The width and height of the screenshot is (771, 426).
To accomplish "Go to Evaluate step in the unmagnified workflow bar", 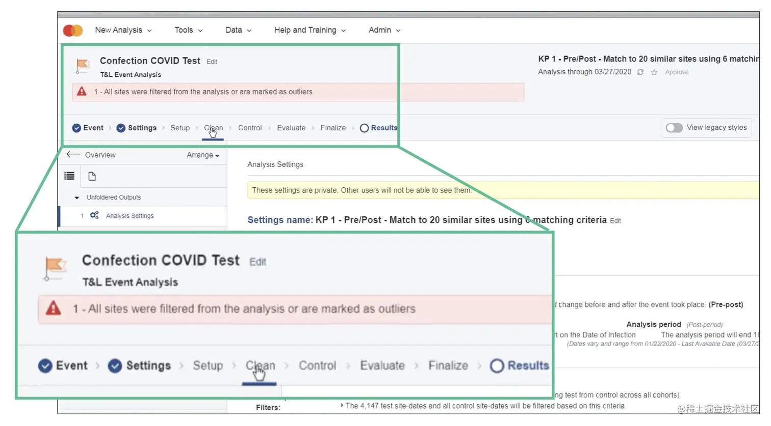I will (x=291, y=128).
